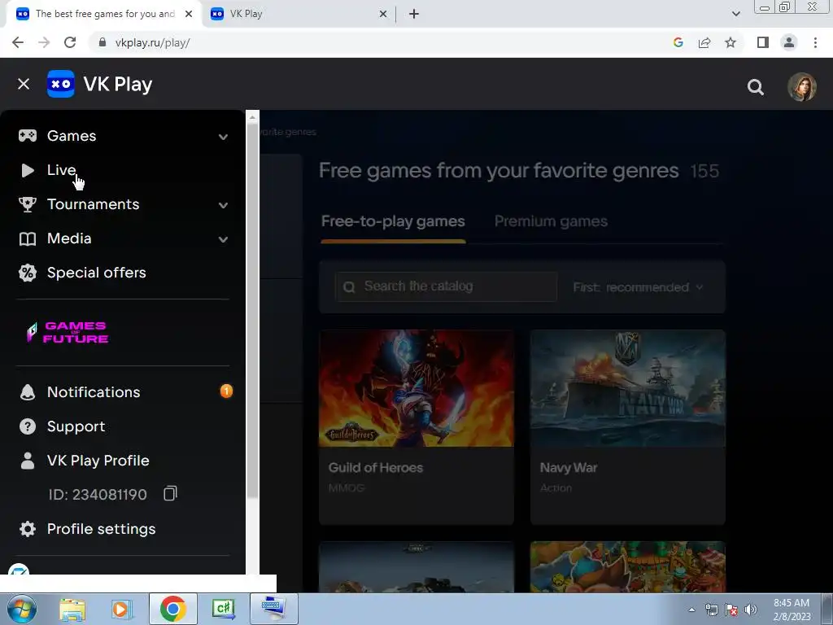The height and width of the screenshot is (625, 833).
Task: Bookmark this page with the star icon
Action: (731, 42)
